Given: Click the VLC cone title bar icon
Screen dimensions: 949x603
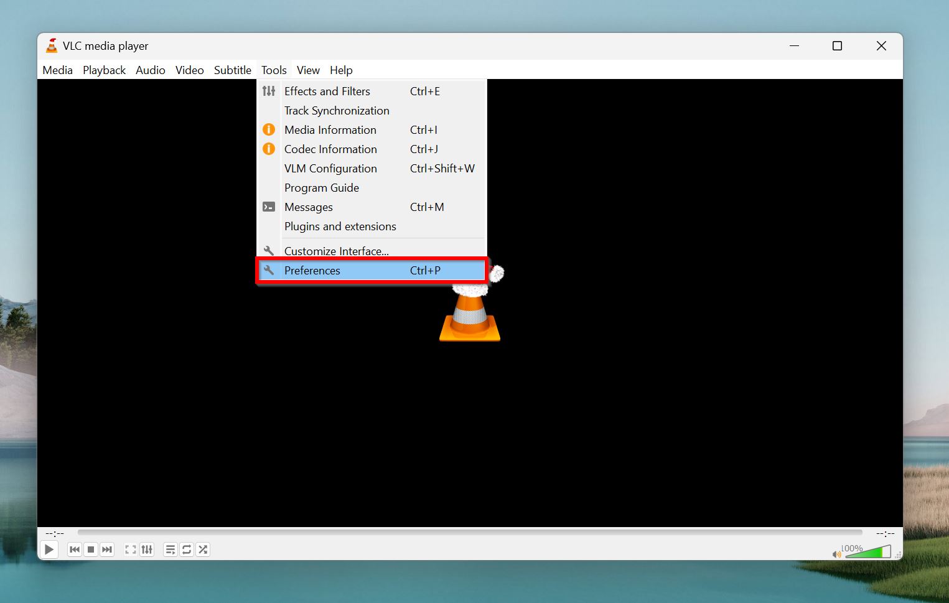Looking at the screenshot, I should [52, 45].
